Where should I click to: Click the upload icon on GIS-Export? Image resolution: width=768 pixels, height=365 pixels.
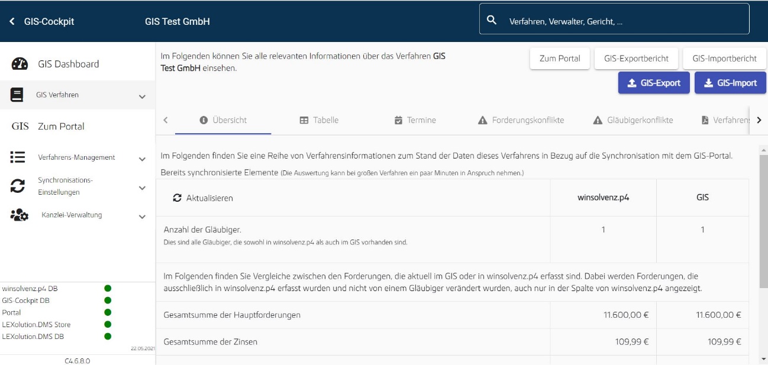point(632,83)
